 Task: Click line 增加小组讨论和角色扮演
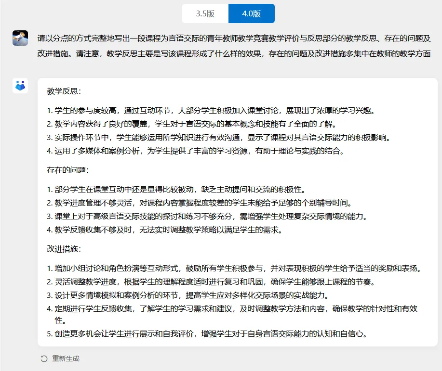click(x=235, y=268)
